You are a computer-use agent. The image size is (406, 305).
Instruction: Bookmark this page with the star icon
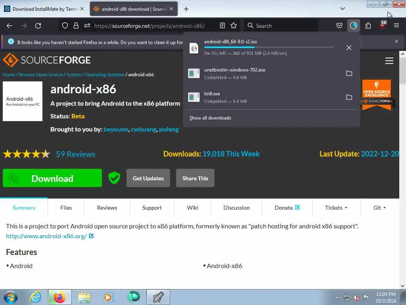234,26
